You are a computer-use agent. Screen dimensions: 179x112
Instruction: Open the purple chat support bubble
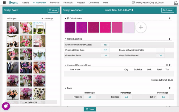6,106
